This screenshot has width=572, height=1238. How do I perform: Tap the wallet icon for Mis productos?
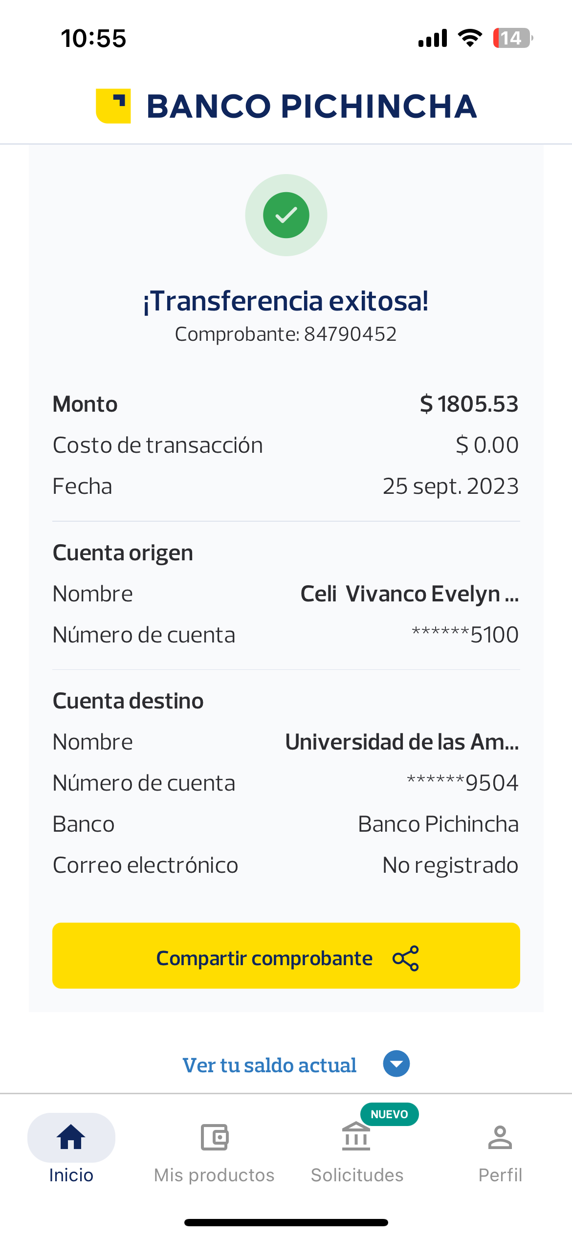click(214, 1137)
